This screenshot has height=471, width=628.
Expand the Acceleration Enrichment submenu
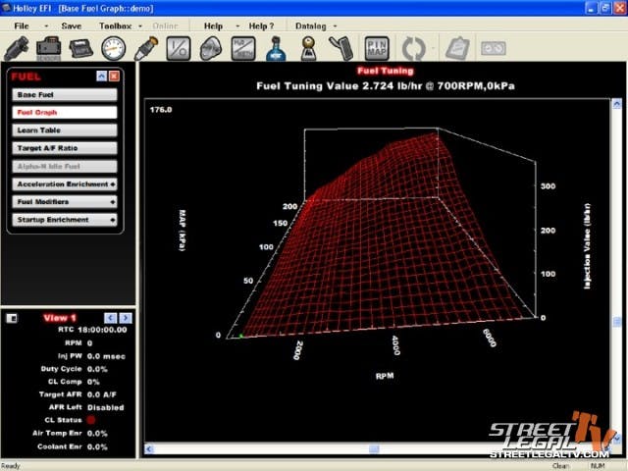pyautogui.click(x=66, y=183)
